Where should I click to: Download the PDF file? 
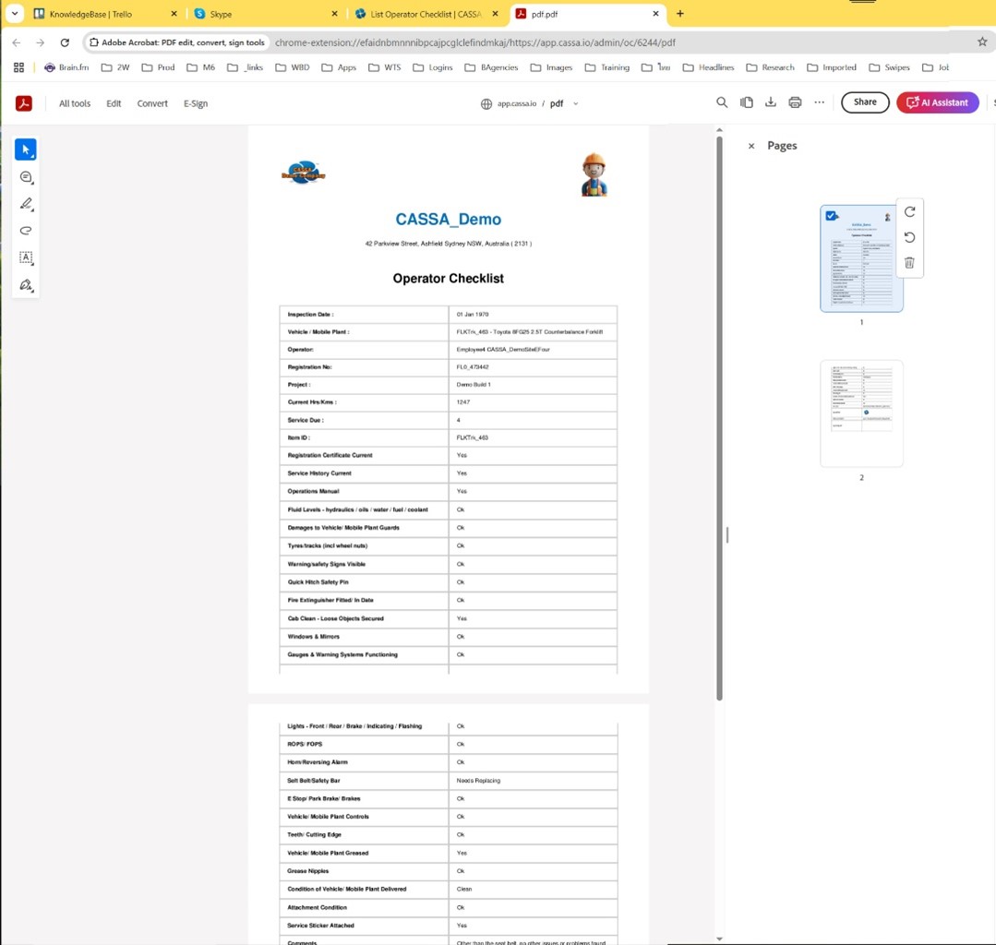[x=771, y=102]
